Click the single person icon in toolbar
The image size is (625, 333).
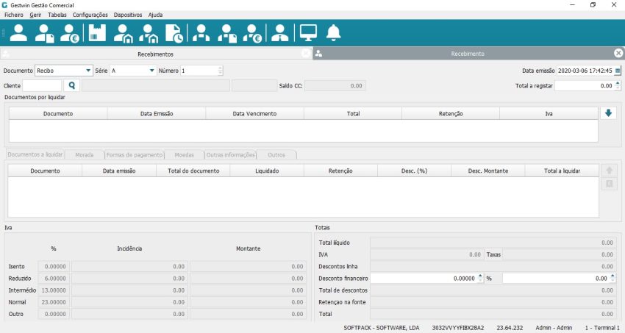(x=18, y=33)
